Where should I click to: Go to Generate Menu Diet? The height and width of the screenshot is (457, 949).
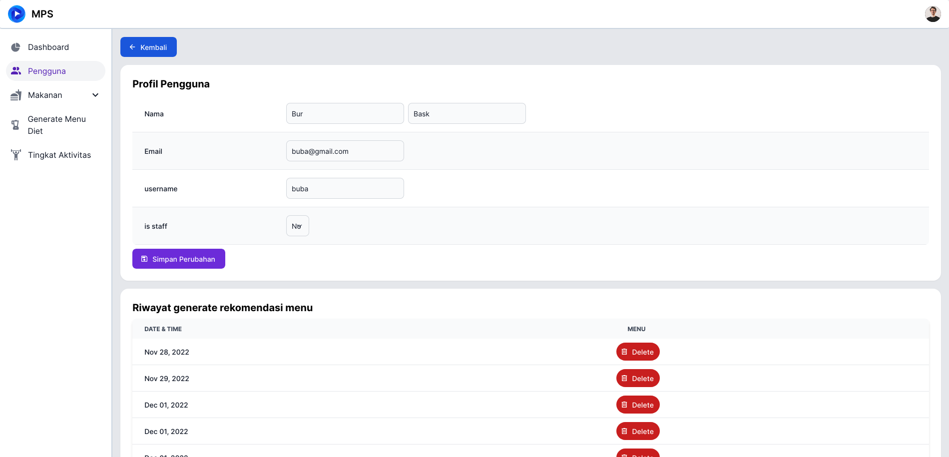coord(55,125)
